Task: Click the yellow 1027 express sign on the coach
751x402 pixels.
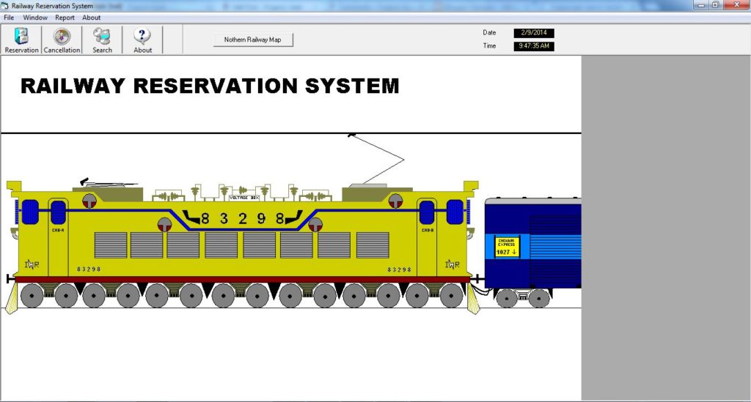Action: [507, 247]
